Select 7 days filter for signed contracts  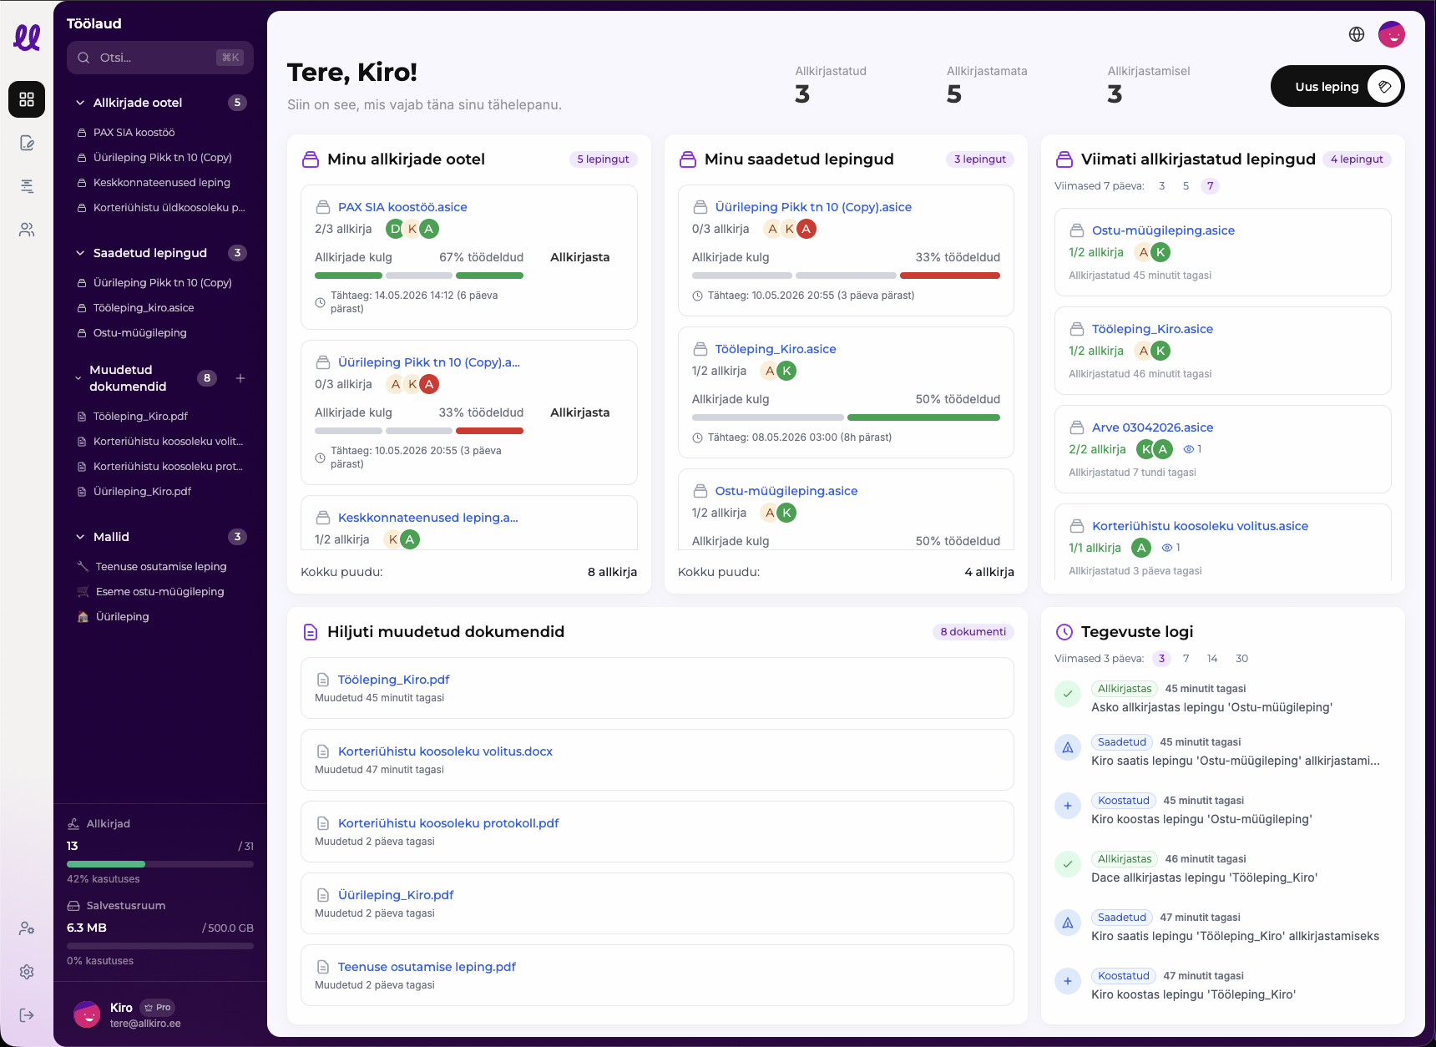[x=1211, y=186]
